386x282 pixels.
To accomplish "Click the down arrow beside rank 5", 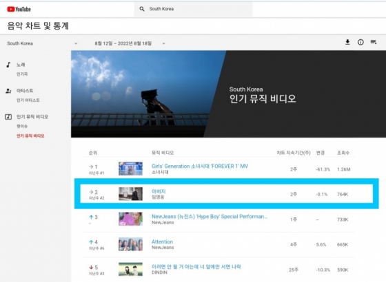I will click(x=91, y=267).
